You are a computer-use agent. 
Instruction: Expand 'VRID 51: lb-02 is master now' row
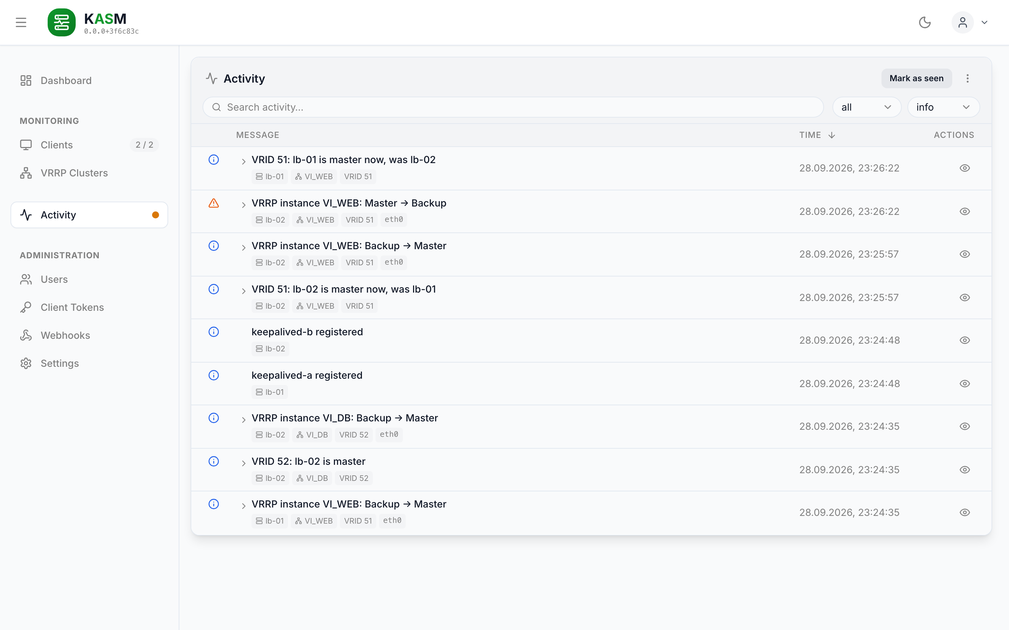243,291
